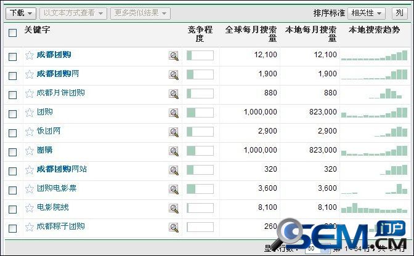Click magnifier icon for 成都粽子团购
Viewport: 414px width, 256px height.
[x=174, y=228]
